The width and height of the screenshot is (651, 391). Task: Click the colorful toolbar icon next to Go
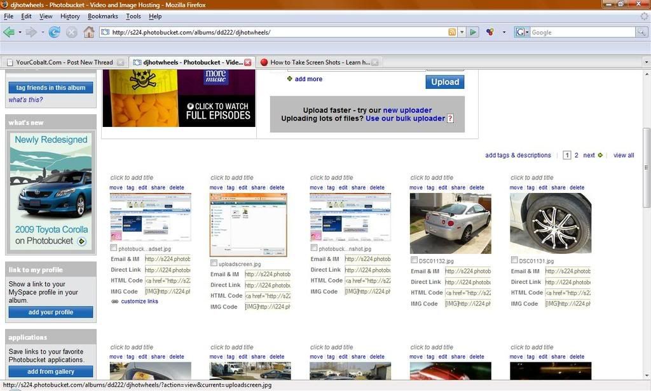pyautogui.click(x=490, y=32)
